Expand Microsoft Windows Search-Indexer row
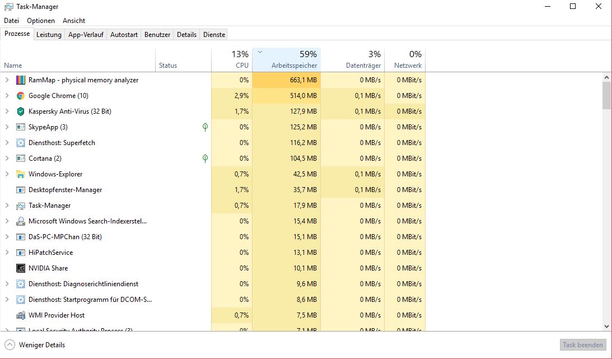The width and height of the screenshot is (612, 359). pyautogui.click(x=7, y=221)
